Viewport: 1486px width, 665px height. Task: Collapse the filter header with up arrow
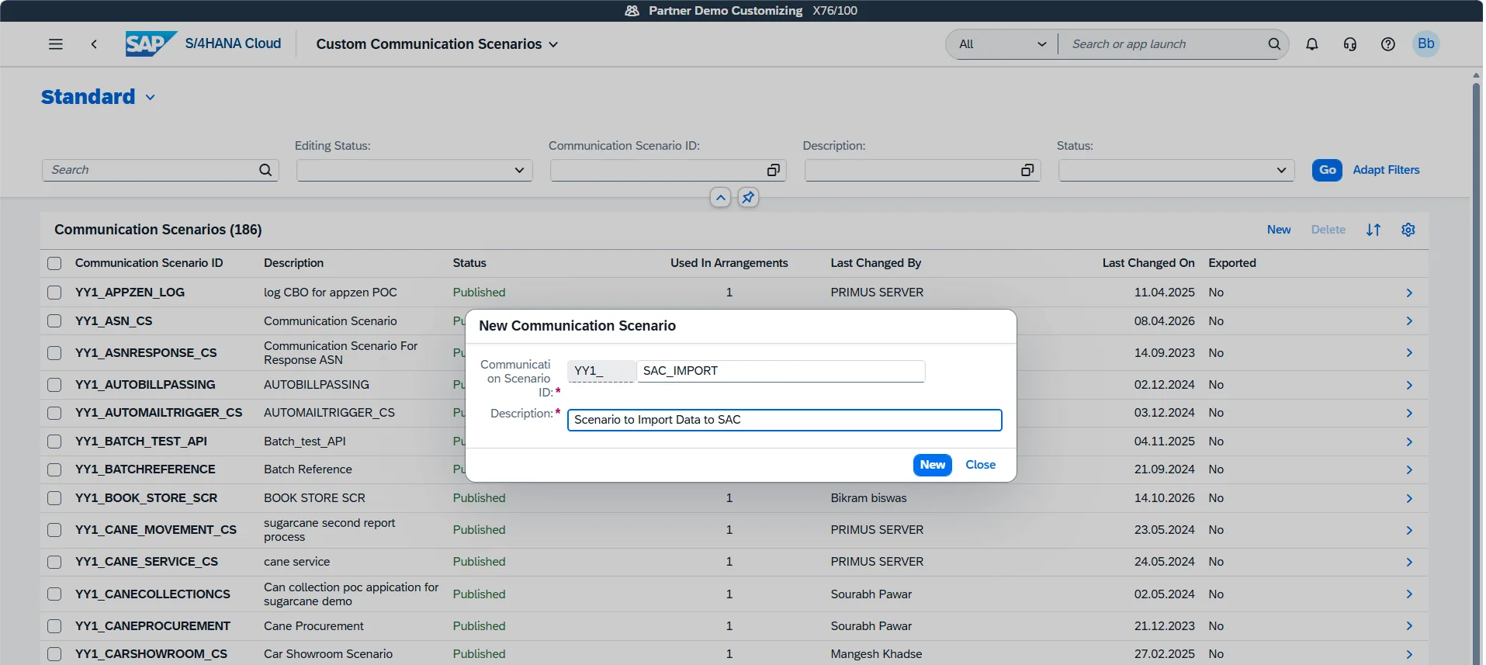721,198
